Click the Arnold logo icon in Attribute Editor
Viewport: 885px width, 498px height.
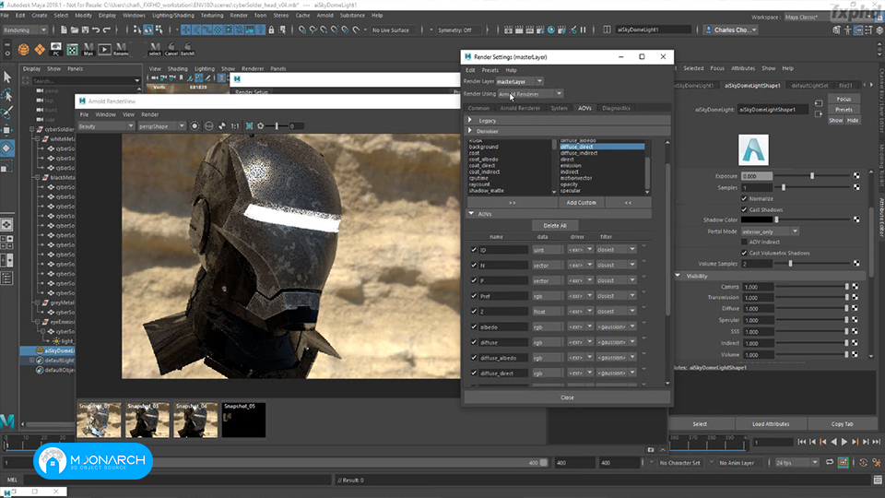753,149
